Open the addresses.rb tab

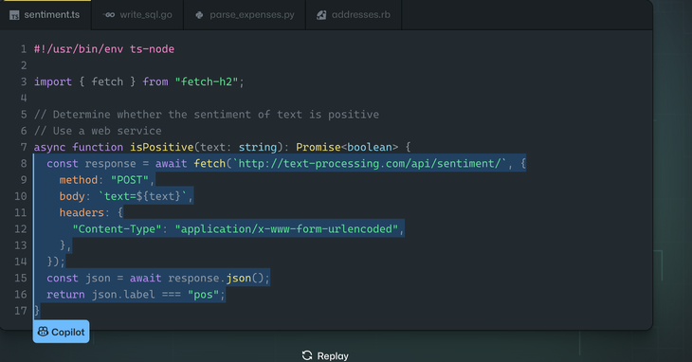pos(354,15)
